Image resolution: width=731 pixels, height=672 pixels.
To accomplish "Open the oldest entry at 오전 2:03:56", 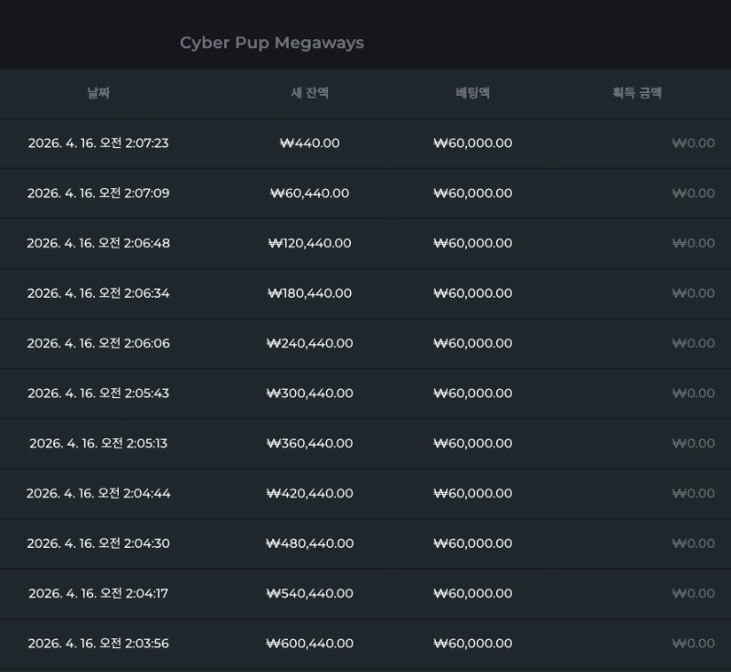I will point(98,644).
